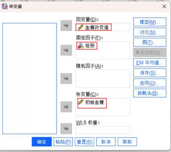Reset the dialog with 重置(R)

tap(85, 142)
